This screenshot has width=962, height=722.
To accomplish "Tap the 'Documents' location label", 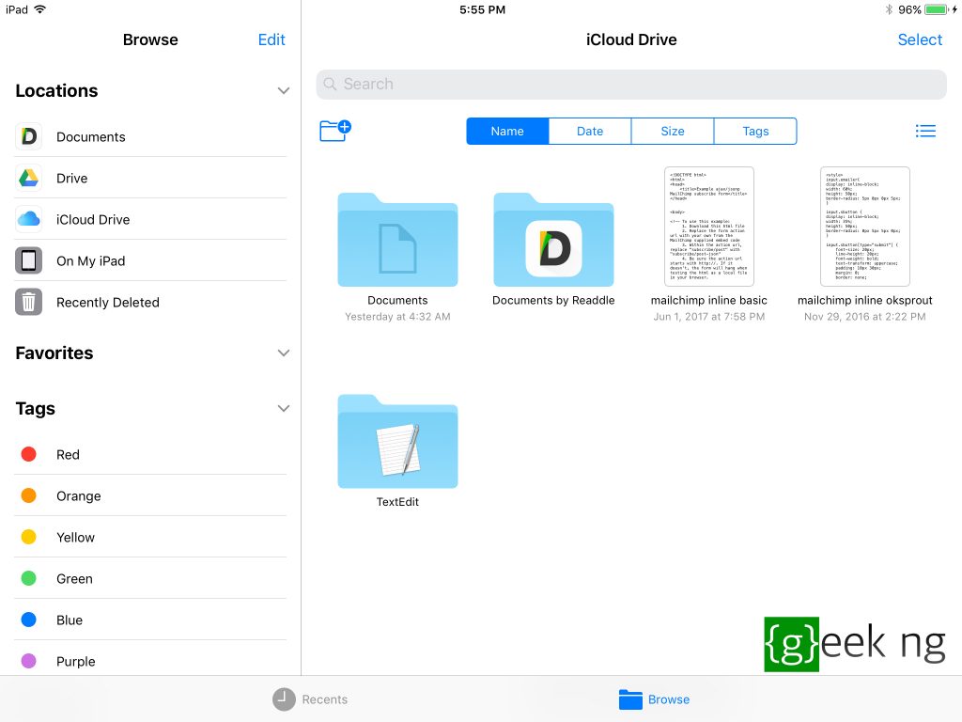I will pos(91,137).
